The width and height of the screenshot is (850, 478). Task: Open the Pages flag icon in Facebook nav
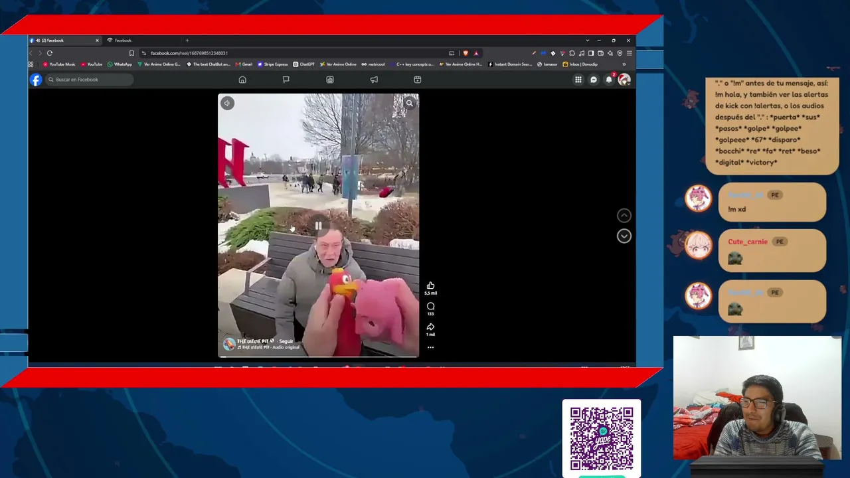click(286, 80)
